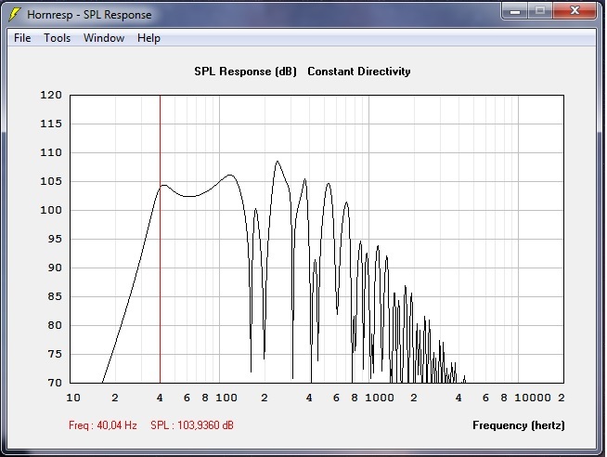The image size is (607, 457).
Task: Click the 10000 Hz frequency axis label
Action: pyautogui.click(x=533, y=398)
